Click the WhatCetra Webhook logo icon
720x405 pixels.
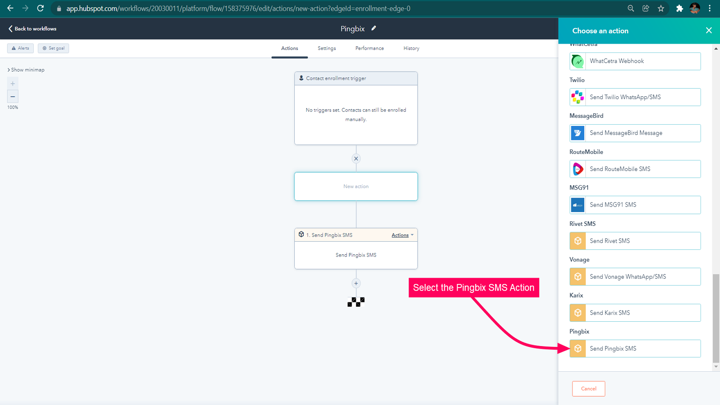click(577, 61)
